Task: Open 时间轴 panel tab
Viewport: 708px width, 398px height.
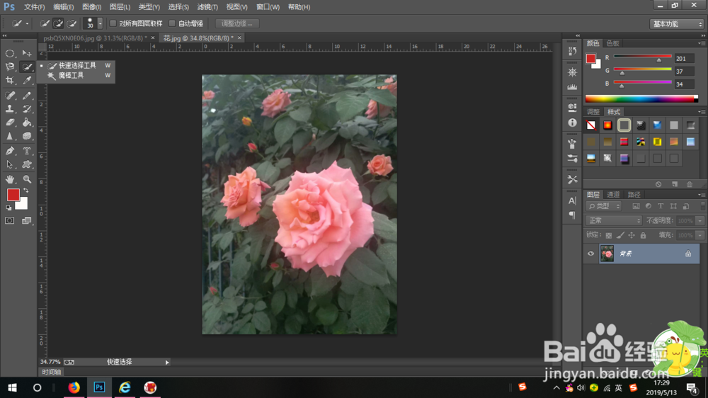Action: 52,373
